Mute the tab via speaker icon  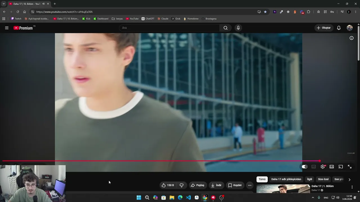tap(43, 4)
